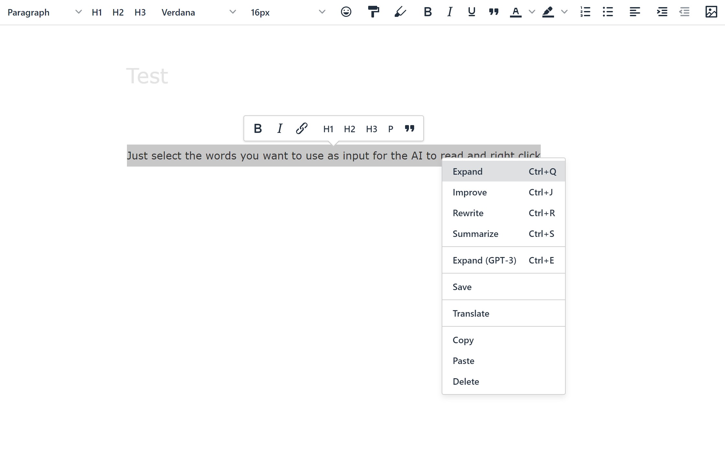The width and height of the screenshot is (725, 468).
Task: Choose Copy in the context menu
Action: click(504, 340)
